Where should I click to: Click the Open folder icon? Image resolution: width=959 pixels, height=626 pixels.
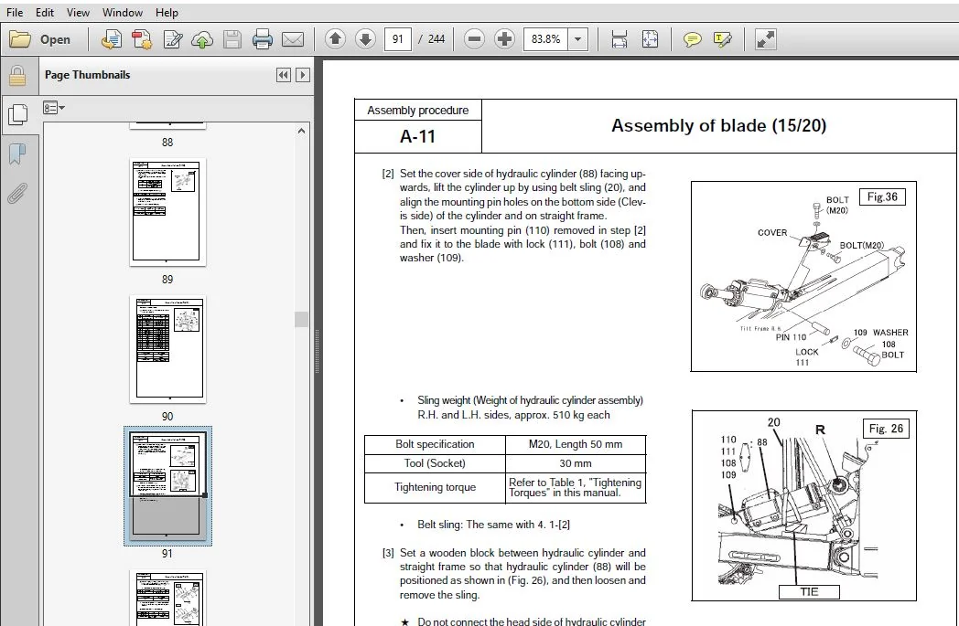pyautogui.click(x=19, y=39)
